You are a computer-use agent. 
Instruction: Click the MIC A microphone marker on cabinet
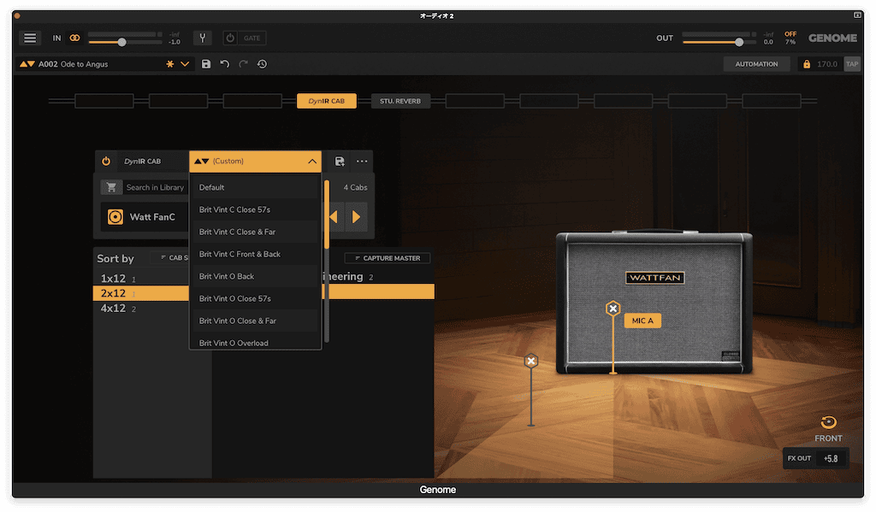613,309
